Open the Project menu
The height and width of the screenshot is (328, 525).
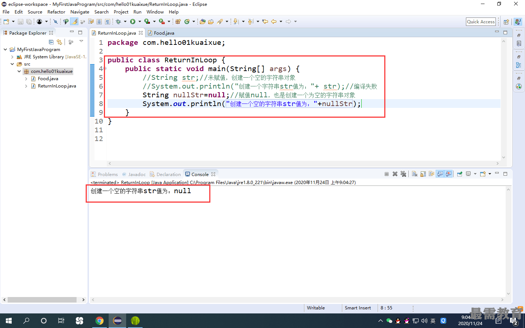[121, 12]
